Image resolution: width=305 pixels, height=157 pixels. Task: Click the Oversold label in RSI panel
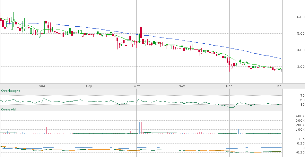pos(8,109)
